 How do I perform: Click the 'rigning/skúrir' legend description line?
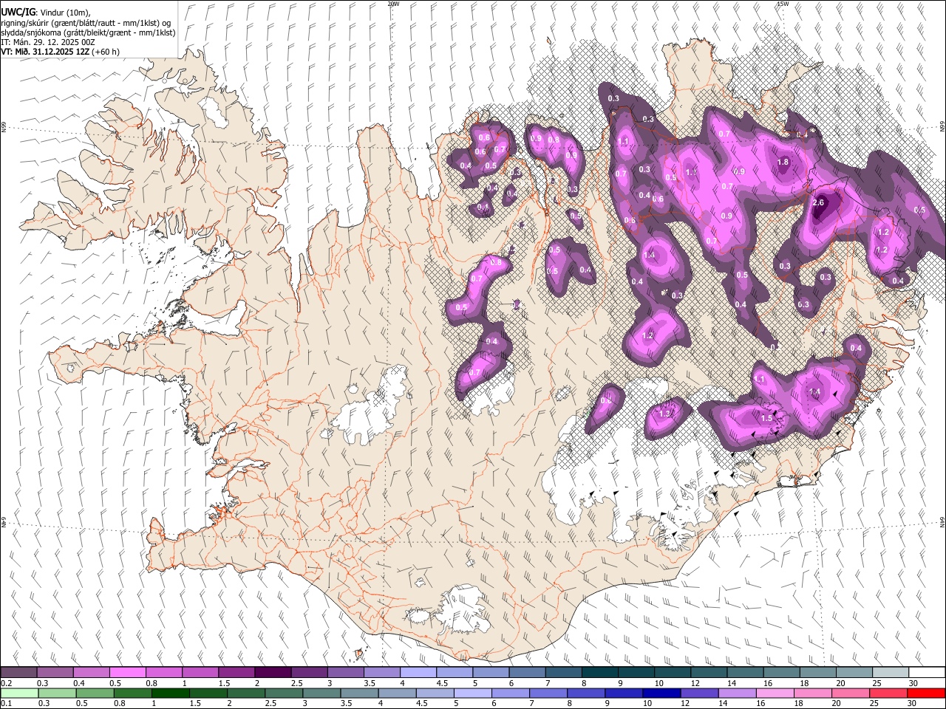pos(86,23)
